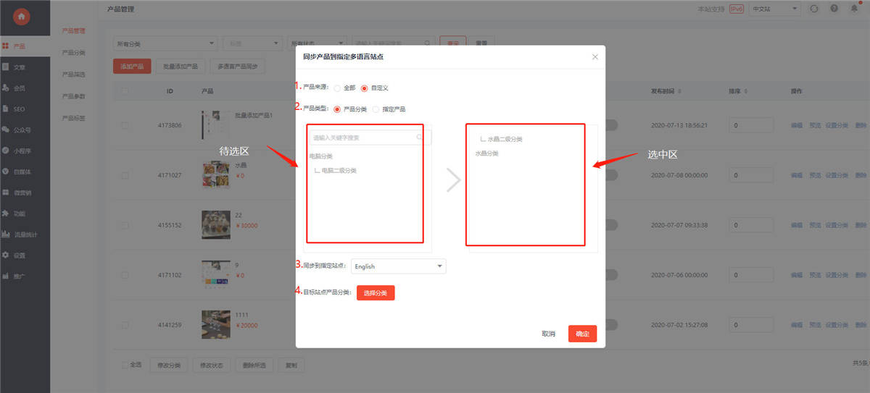Screen dimensions: 870x393
Task: Click the keyword search field in 待选区
Action: click(x=364, y=138)
